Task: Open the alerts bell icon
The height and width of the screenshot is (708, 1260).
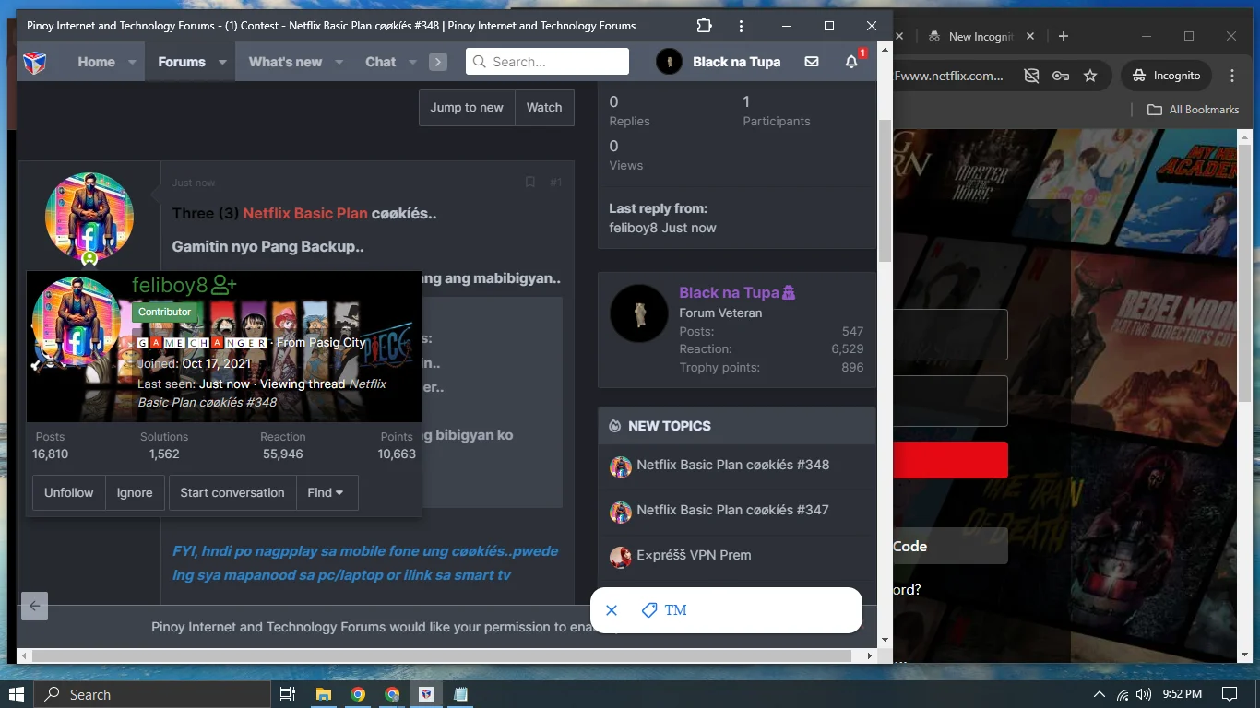Action: click(x=851, y=62)
